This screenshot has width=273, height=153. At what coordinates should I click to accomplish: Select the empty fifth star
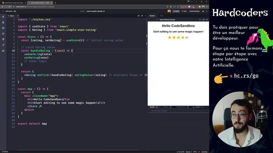187,37
